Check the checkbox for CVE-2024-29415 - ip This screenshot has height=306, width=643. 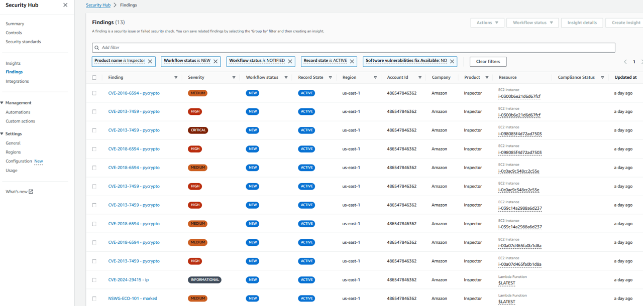click(94, 280)
